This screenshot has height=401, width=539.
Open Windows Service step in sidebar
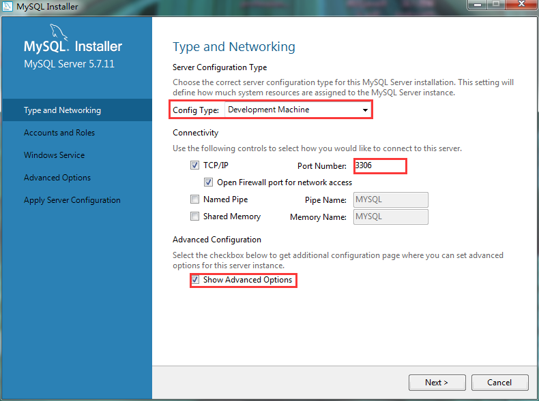pyautogui.click(x=55, y=155)
